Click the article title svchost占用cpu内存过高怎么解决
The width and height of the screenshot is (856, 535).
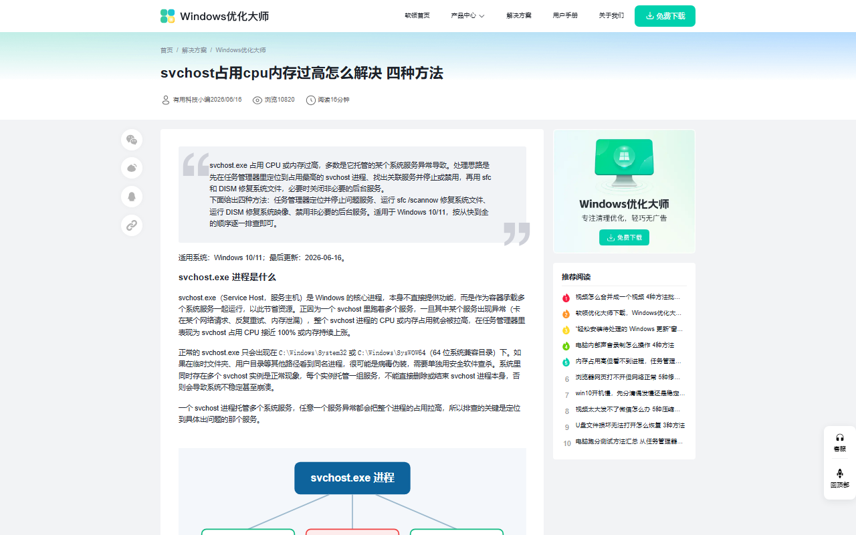(302, 72)
